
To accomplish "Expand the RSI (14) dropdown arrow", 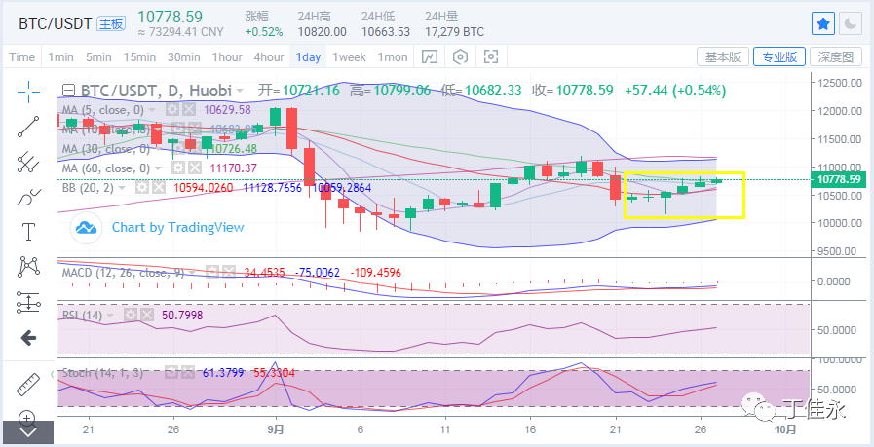I will click(x=111, y=317).
